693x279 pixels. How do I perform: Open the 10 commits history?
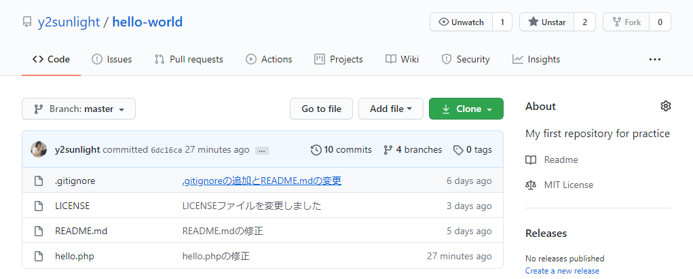[341, 149]
